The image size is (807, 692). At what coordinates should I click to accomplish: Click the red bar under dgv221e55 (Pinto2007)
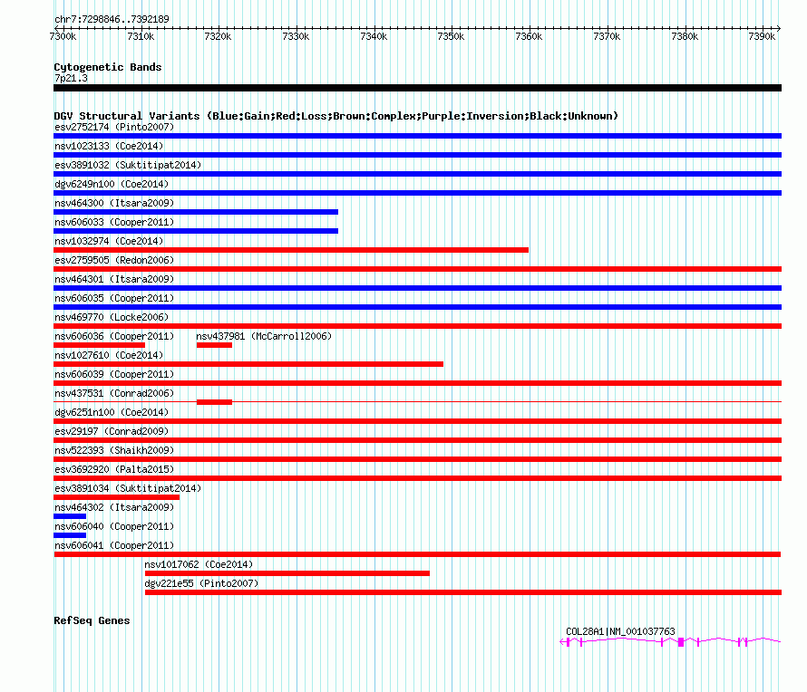click(463, 592)
